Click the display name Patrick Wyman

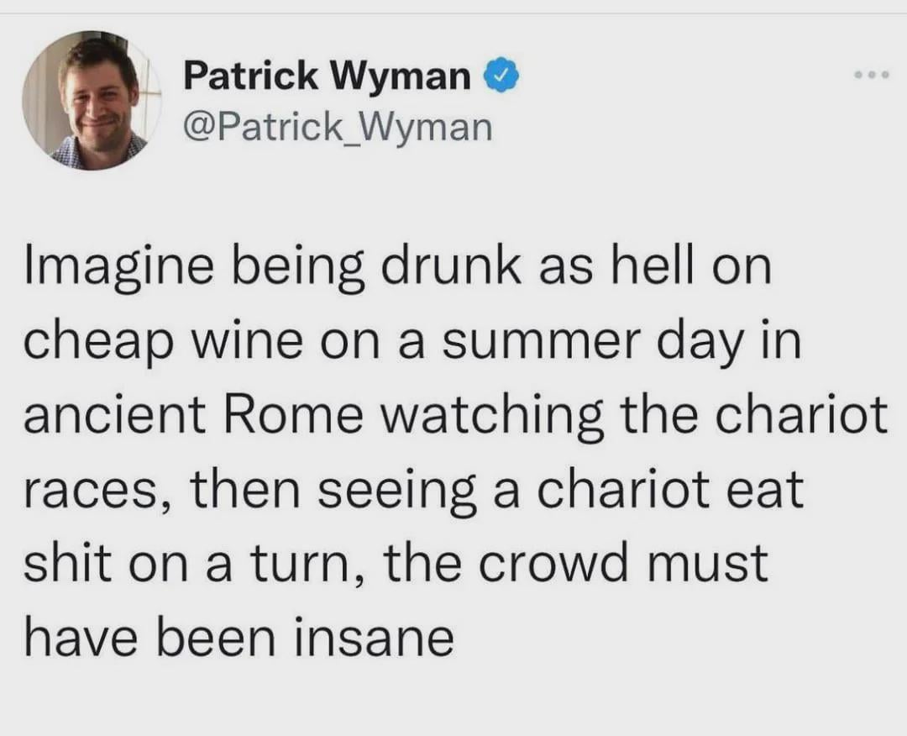(327, 76)
